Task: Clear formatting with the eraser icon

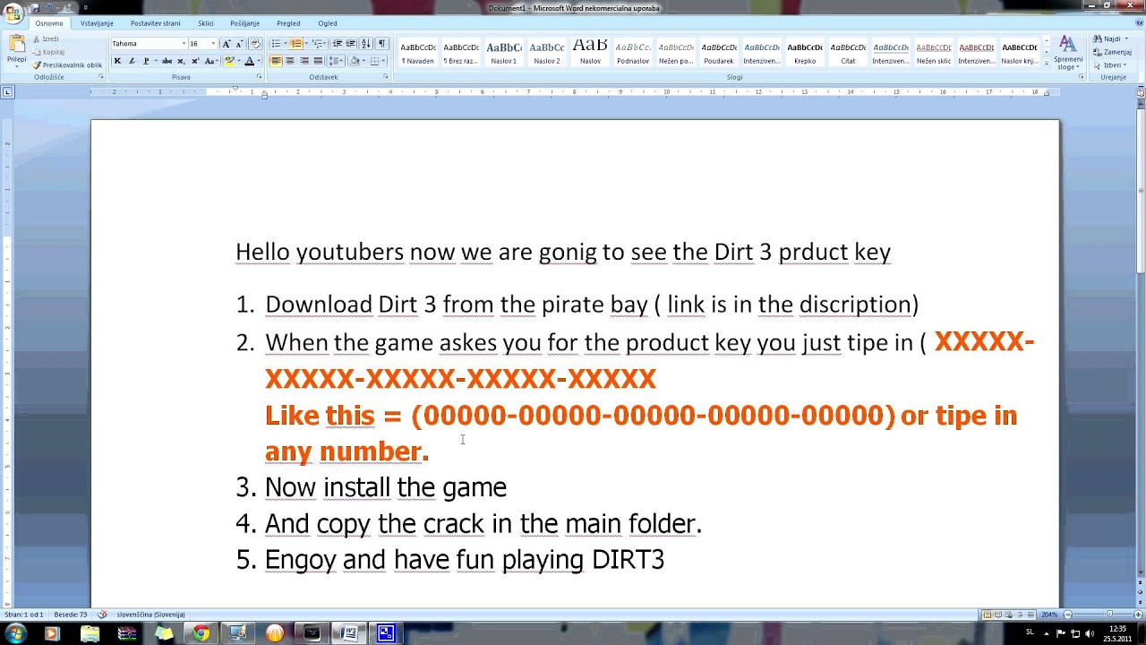Action: tap(255, 43)
